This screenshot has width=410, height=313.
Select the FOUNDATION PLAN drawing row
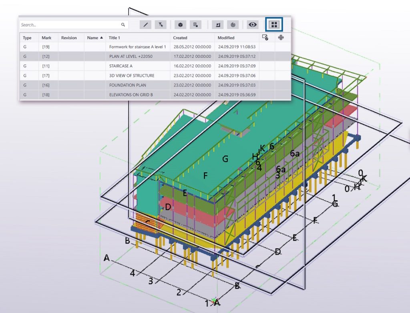[155, 85]
